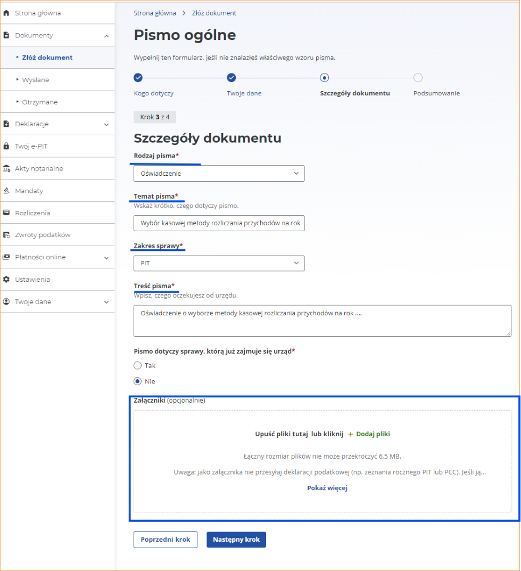Click the Zwroty podatków icon
The image size is (521, 571).
(6, 235)
